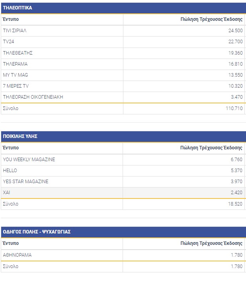
Task: Click the ΤΗΛΕΘΕΑΤΗΣ row label
Action: click(x=18, y=53)
